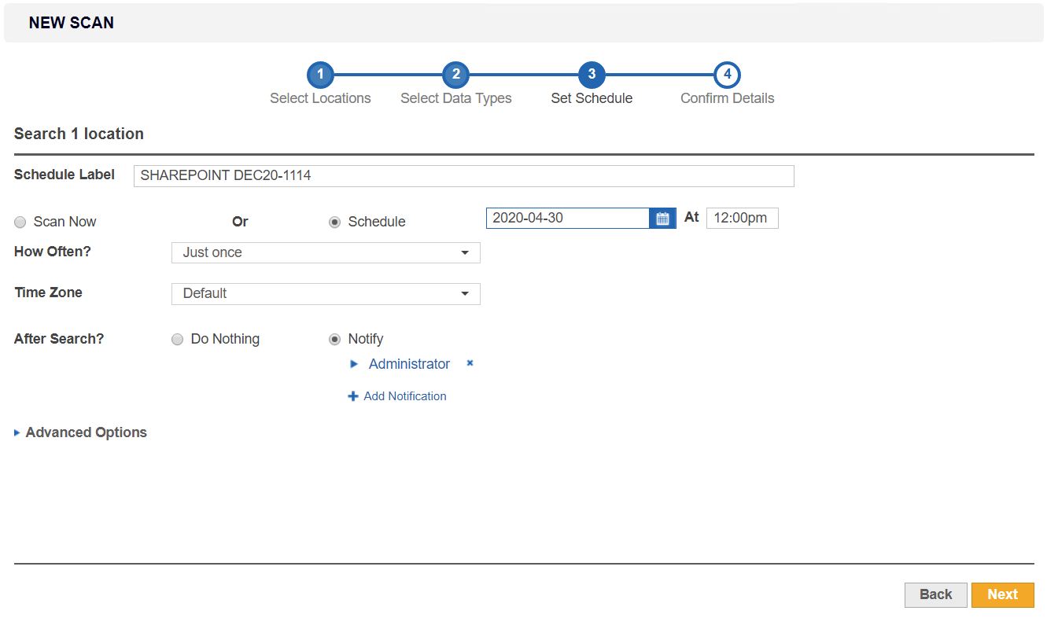Screen dimensions: 1047x618
Task: Select the Scan Now radio button
Action: click(x=20, y=222)
